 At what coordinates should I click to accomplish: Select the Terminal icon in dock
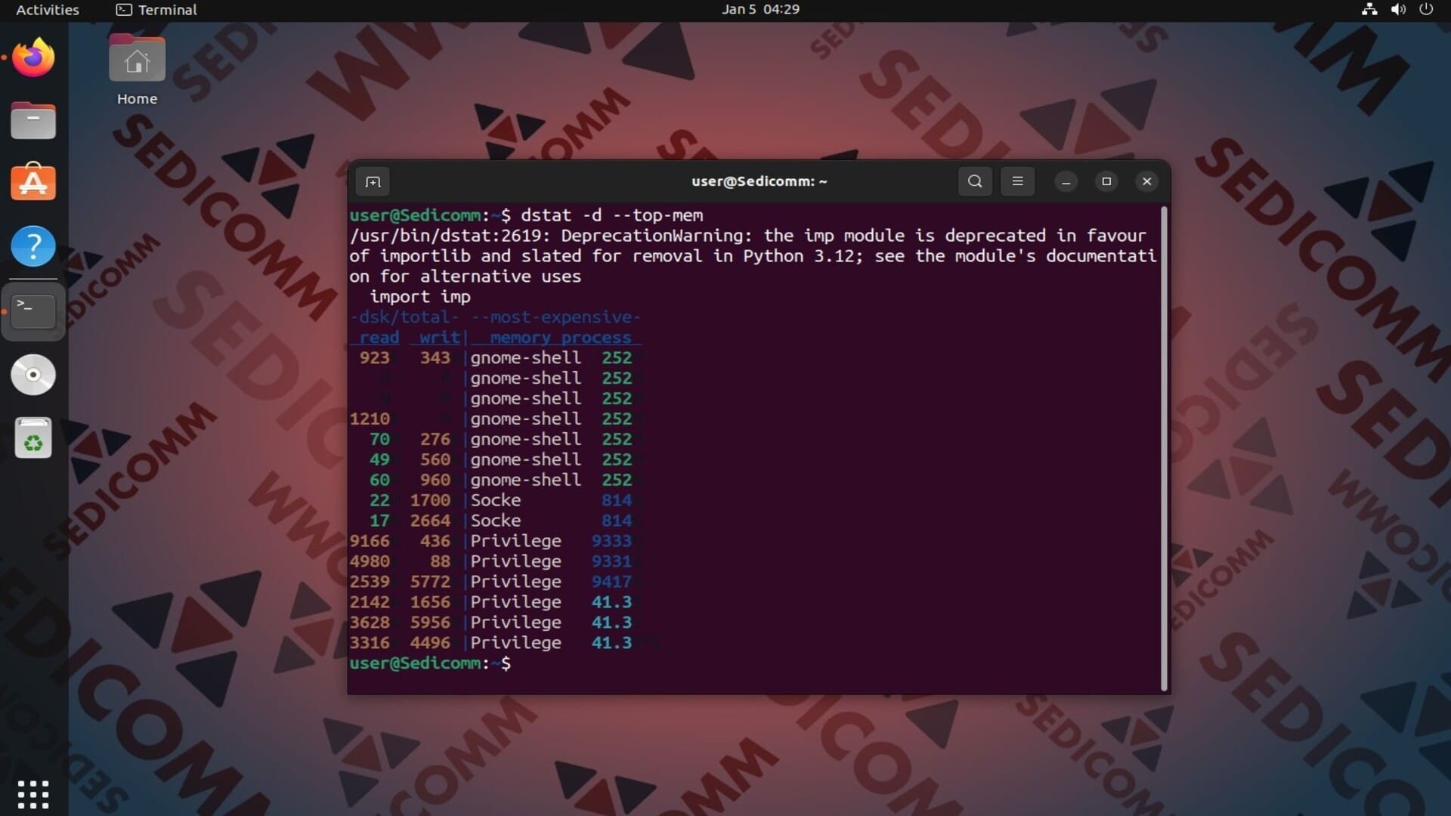(x=33, y=311)
